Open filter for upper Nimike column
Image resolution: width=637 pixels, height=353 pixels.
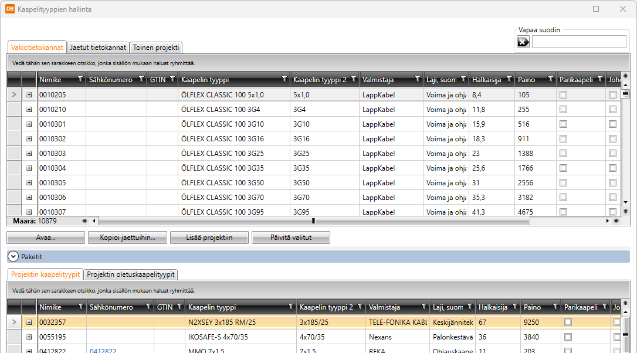tap(80, 79)
